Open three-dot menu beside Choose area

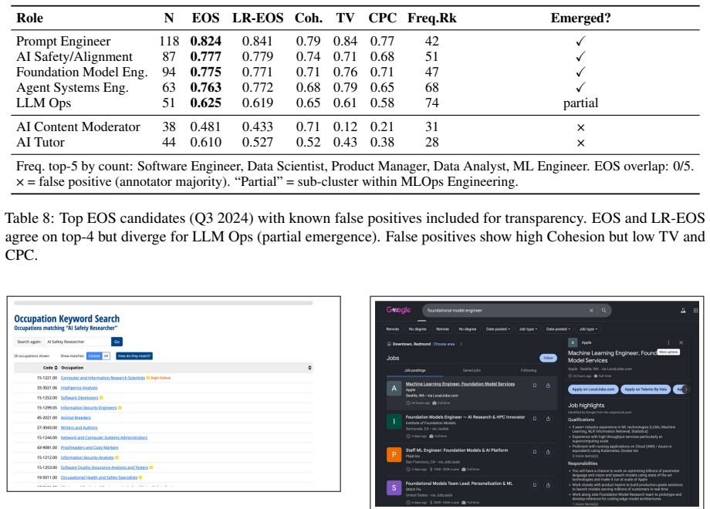coord(461,344)
